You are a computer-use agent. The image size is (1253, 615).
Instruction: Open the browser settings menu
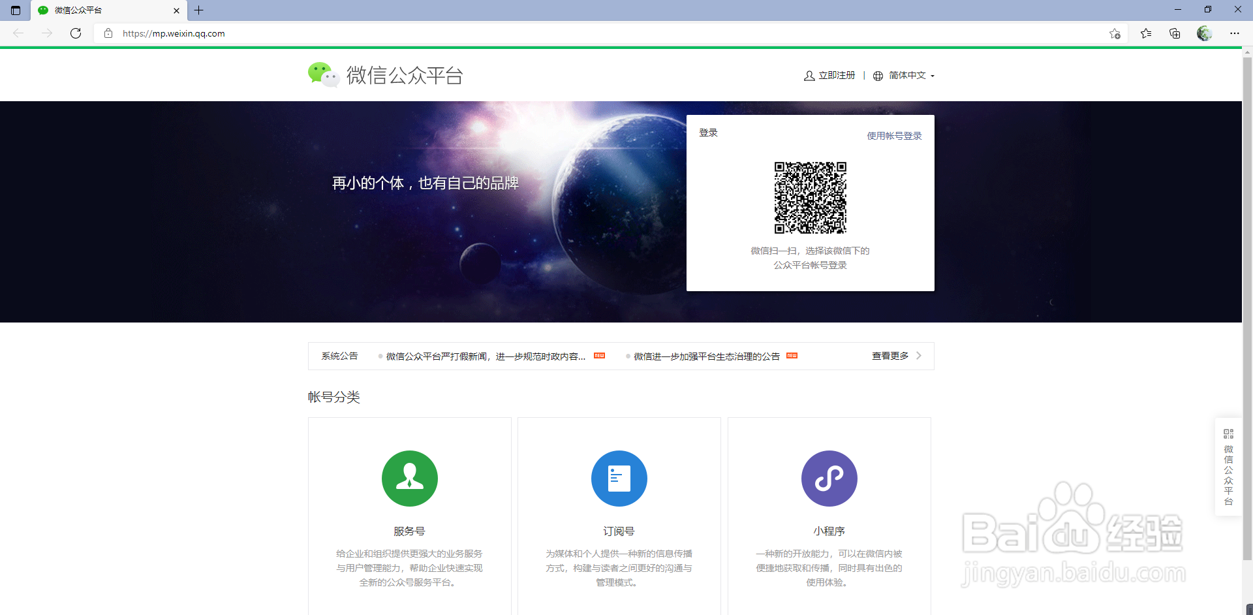coord(1235,33)
